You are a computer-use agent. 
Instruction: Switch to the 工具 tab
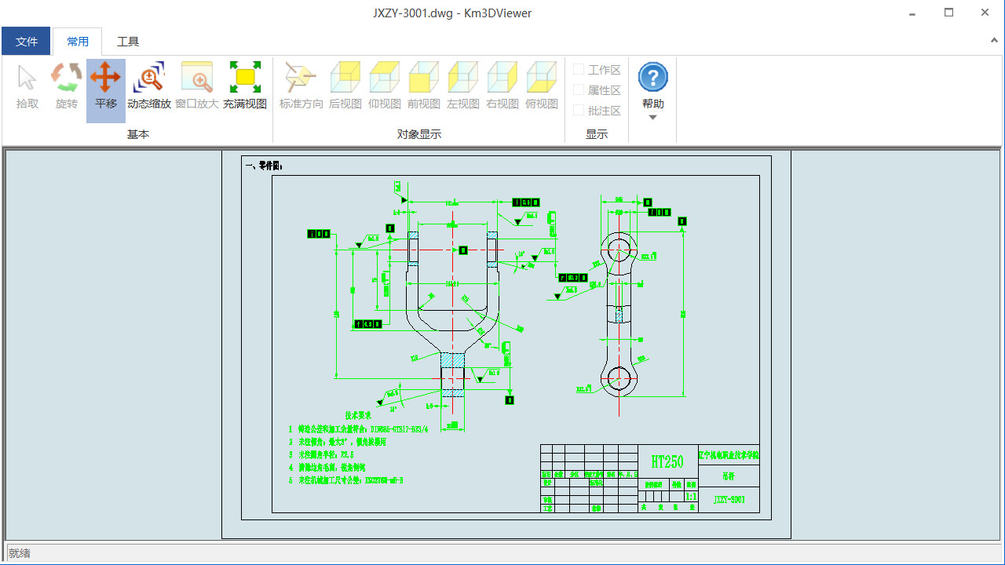pyautogui.click(x=128, y=41)
